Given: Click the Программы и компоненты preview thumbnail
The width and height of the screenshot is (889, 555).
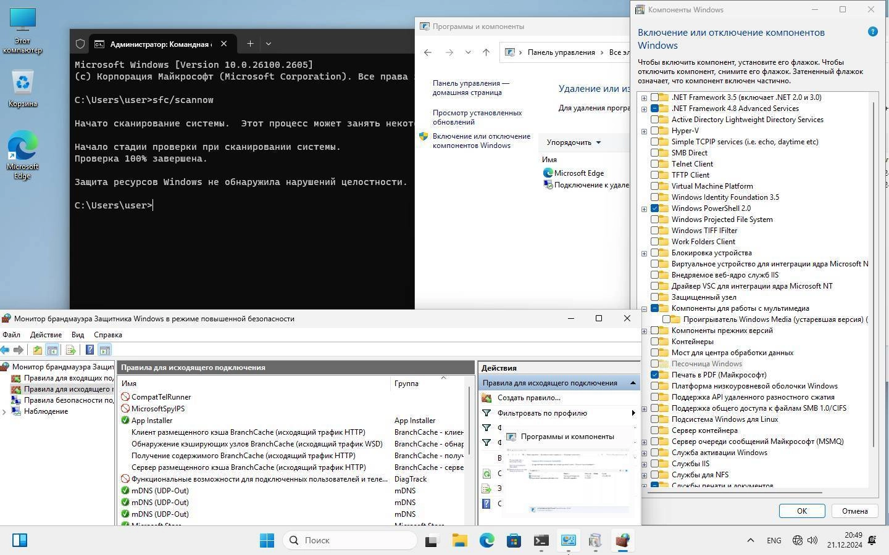Looking at the screenshot, I should click(x=567, y=481).
